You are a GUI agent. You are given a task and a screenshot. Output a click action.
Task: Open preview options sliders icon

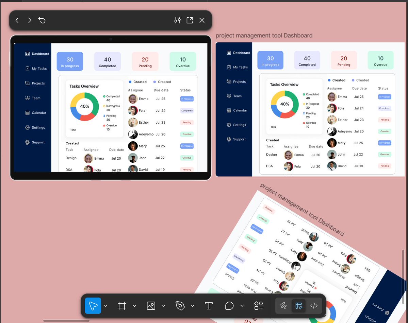click(178, 20)
